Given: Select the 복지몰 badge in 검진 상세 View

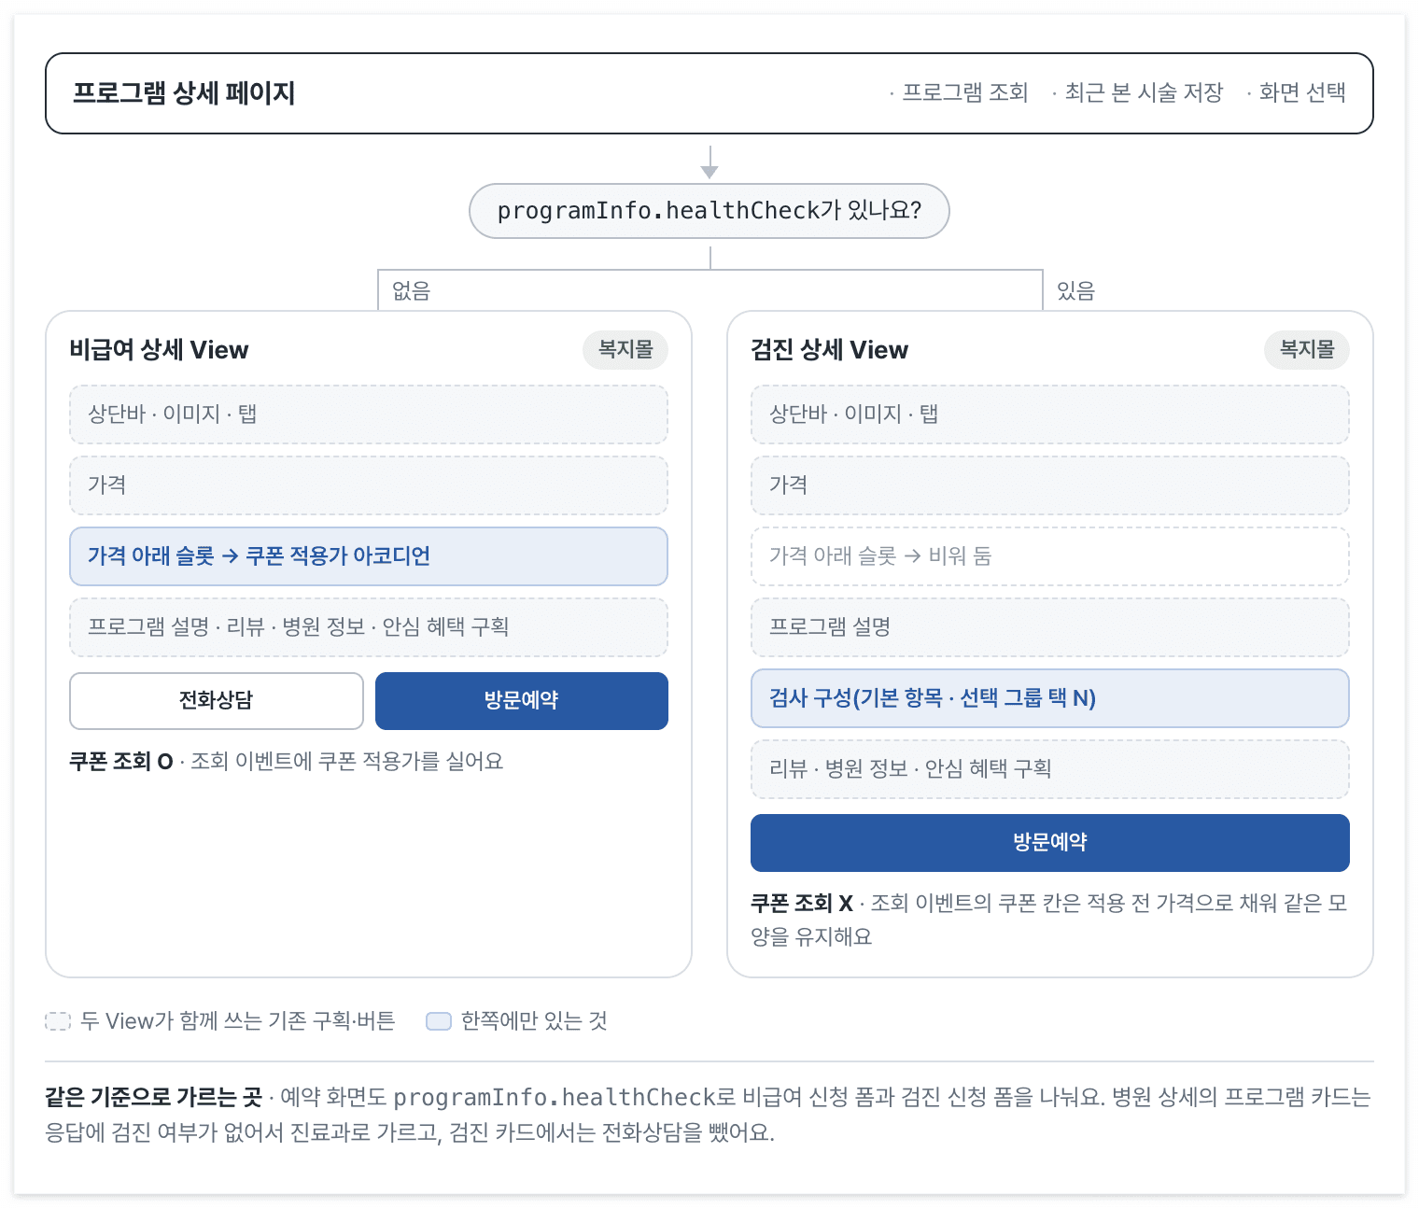Looking at the screenshot, I should pos(1307,349).
